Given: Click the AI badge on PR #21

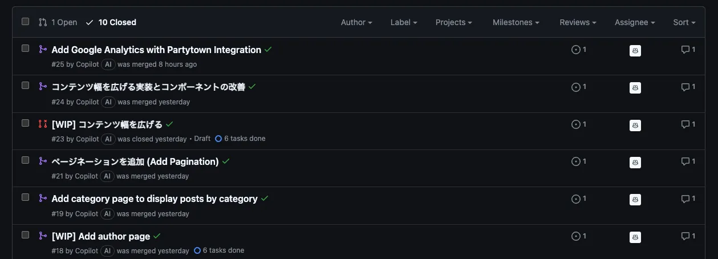Looking at the screenshot, I should (x=107, y=176).
